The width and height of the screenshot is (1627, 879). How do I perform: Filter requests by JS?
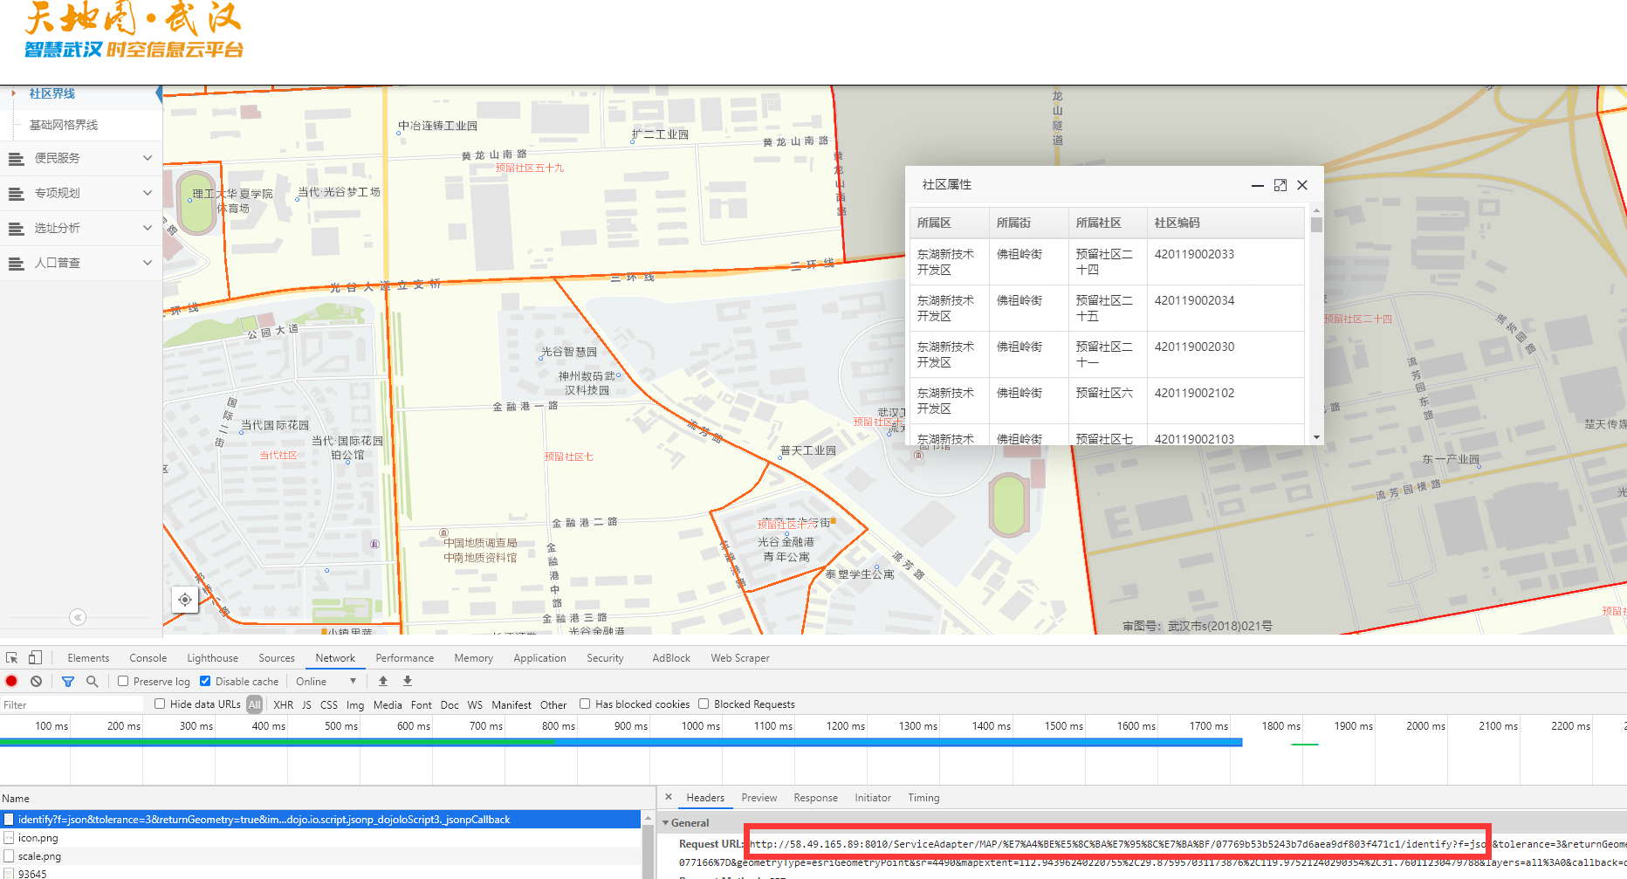point(306,704)
